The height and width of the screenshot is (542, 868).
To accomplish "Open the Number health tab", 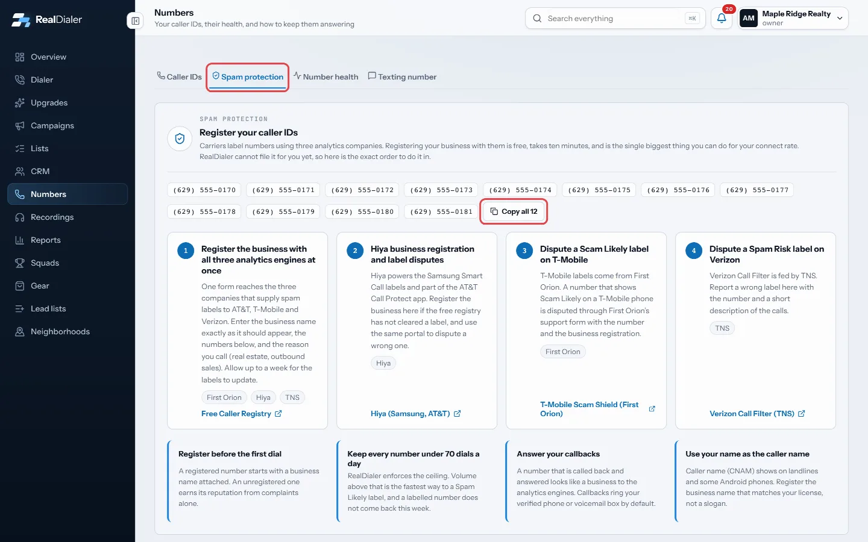I will tap(326, 77).
